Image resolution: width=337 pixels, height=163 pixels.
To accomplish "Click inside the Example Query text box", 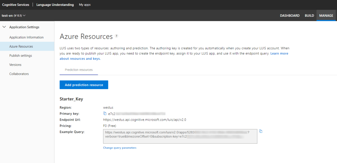I will click(180, 136).
